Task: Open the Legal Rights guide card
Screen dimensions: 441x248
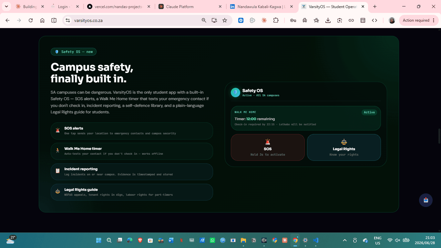Action: coord(132,192)
